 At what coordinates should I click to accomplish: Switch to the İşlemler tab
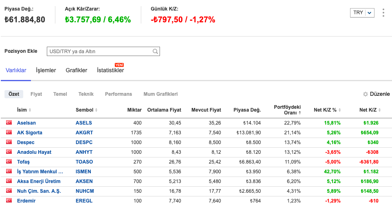(46, 70)
